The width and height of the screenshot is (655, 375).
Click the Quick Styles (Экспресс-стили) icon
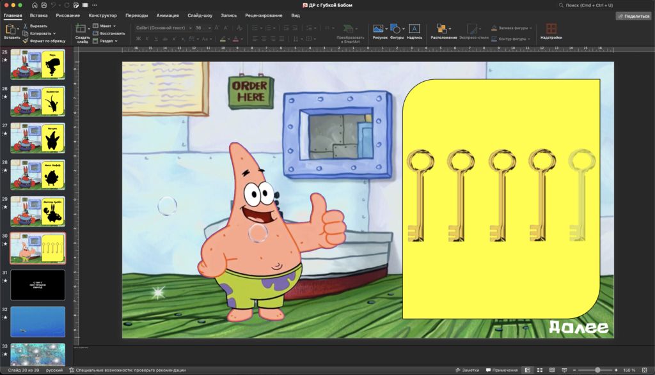click(x=471, y=28)
